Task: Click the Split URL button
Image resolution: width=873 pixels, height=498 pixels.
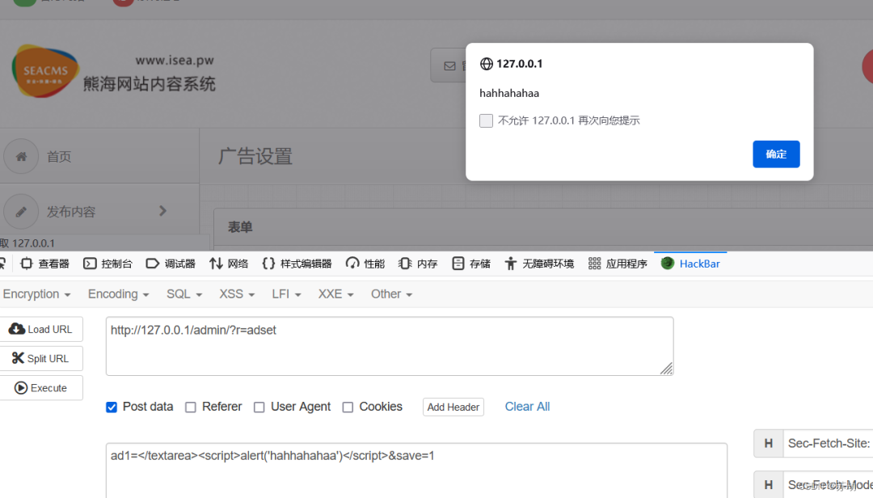Action: pyautogui.click(x=41, y=358)
